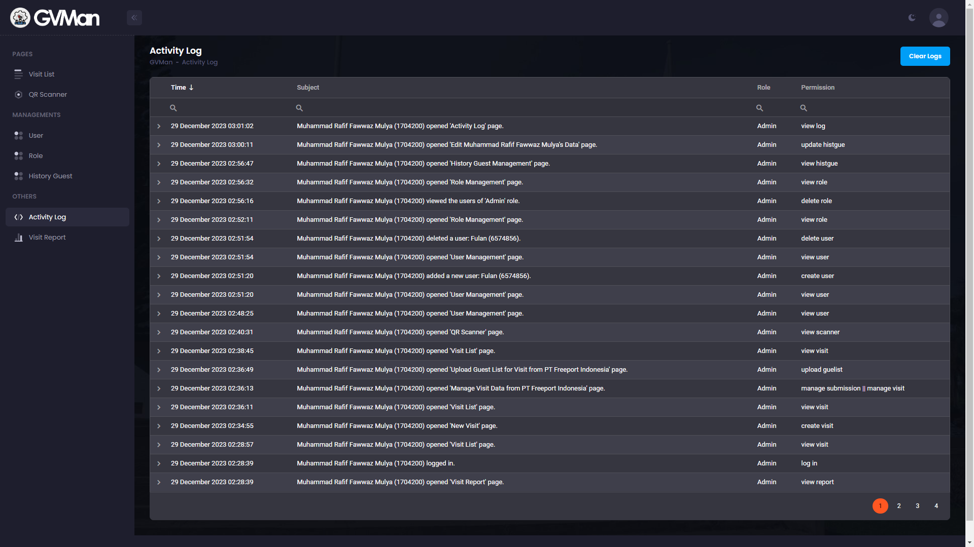The image size is (974, 547).
Task: Open the user profile avatar
Action: pyautogui.click(x=938, y=18)
